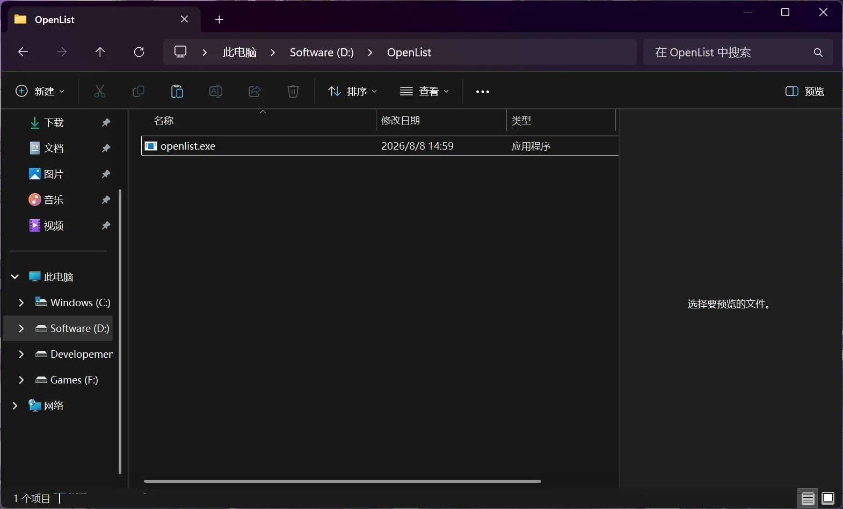Unpin 下载 using its pin icon
The height and width of the screenshot is (509, 843).
pos(106,123)
